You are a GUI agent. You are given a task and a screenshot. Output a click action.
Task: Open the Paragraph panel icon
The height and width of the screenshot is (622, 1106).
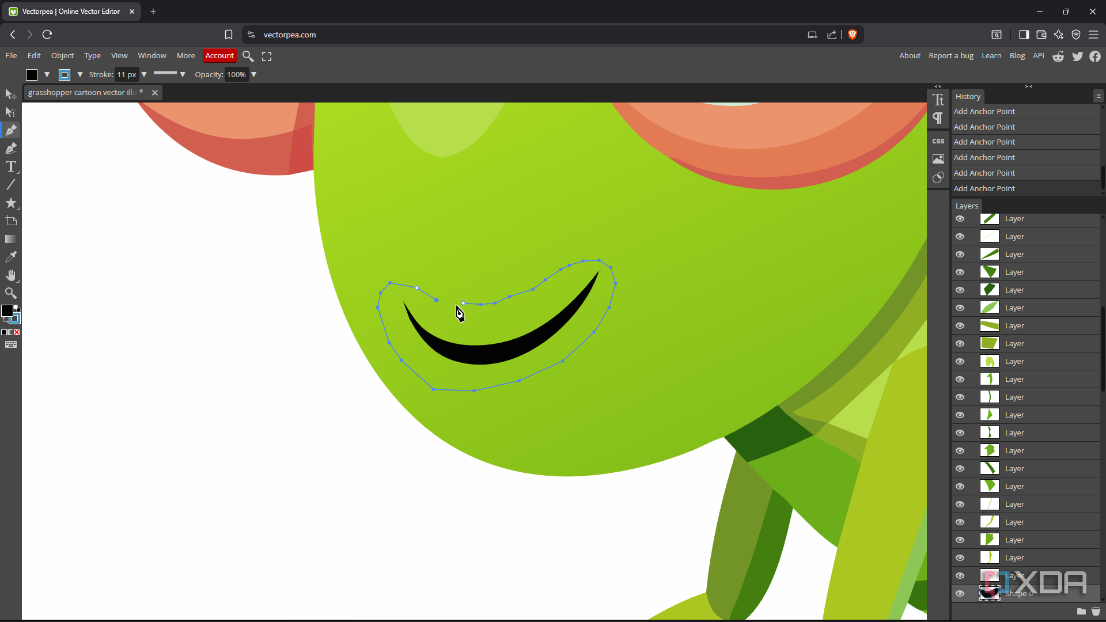[x=938, y=119]
